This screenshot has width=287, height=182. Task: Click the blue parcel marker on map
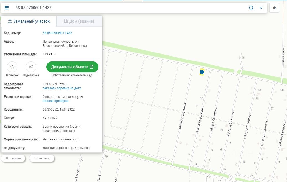tap(202, 72)
